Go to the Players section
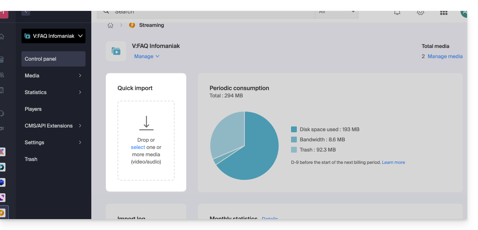Image resolution: width=478 pixels, height=230 pixels. [33, 109]
